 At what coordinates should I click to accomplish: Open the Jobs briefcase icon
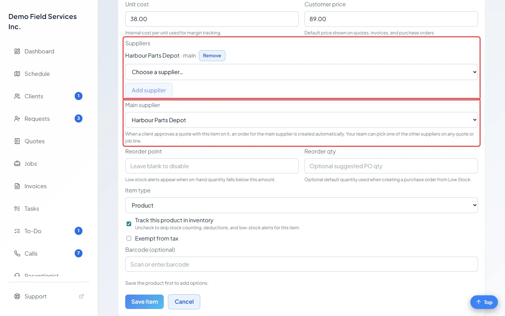tap(17, 164)
